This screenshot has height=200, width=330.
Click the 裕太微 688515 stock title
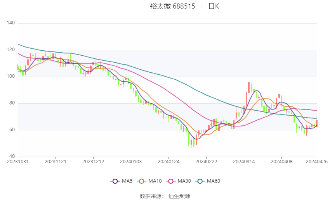tap(172, 6)
